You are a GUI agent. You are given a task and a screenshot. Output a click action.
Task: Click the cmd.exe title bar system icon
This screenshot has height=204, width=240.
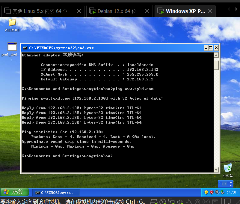(25, 48)
